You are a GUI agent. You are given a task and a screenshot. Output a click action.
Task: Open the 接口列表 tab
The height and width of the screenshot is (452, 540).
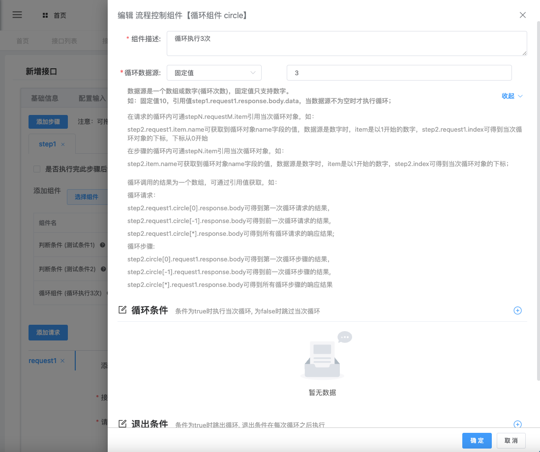coord(64,41)
